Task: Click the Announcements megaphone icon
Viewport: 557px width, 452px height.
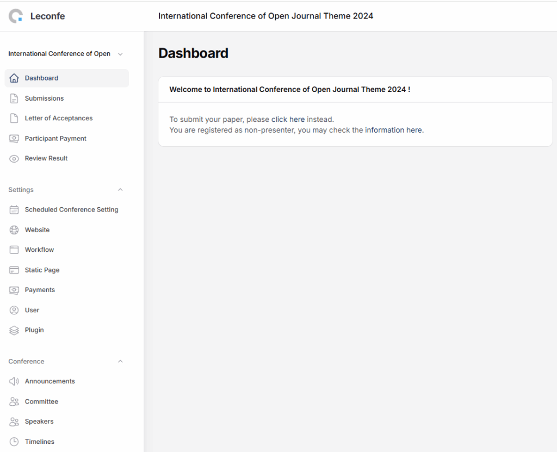Action: pyautogui.click(x=14, y=381)
